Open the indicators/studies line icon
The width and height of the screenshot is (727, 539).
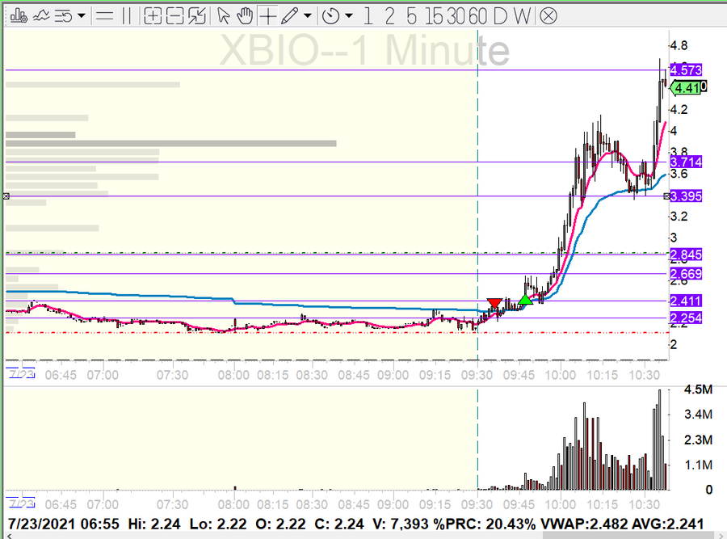41,16
